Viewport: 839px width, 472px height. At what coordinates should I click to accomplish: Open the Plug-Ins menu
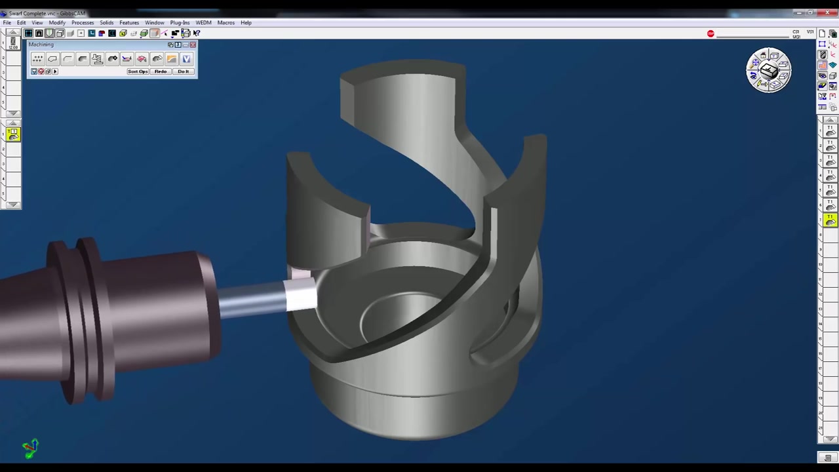click(180, 22)
